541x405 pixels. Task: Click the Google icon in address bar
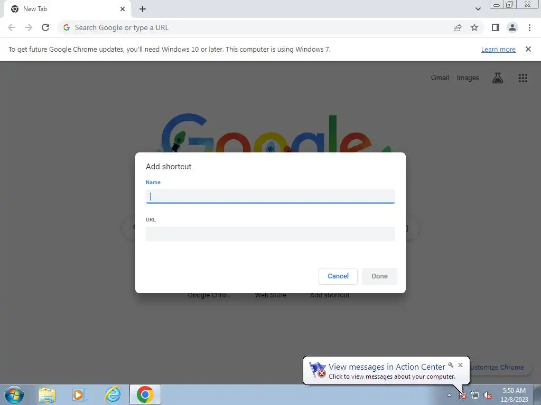(x=67, y=27)
